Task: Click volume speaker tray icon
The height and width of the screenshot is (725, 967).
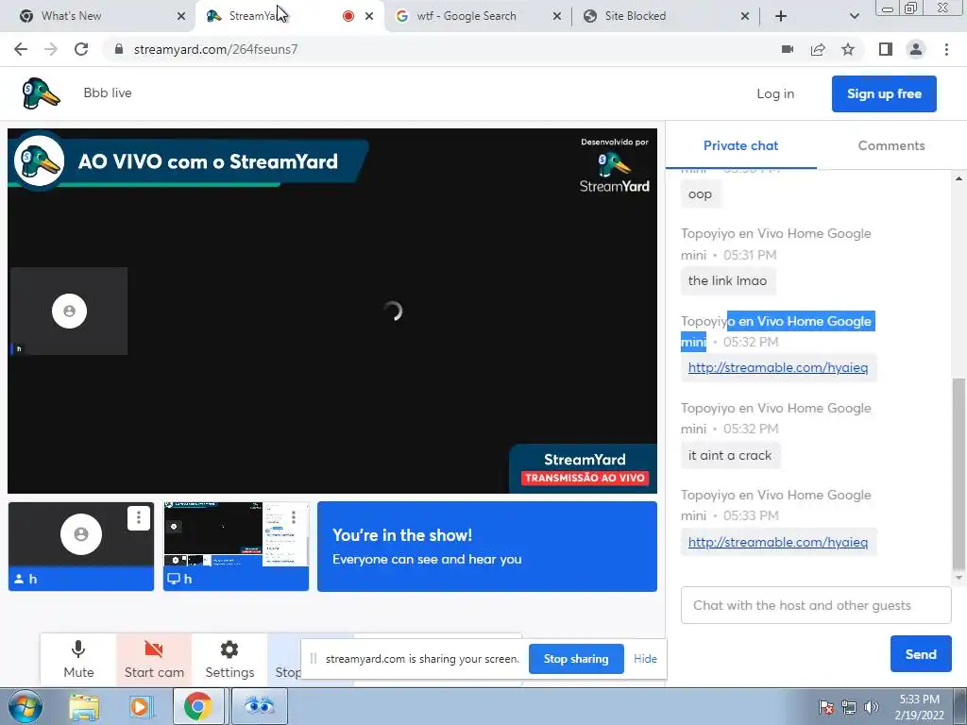Action: coord(871,707)
